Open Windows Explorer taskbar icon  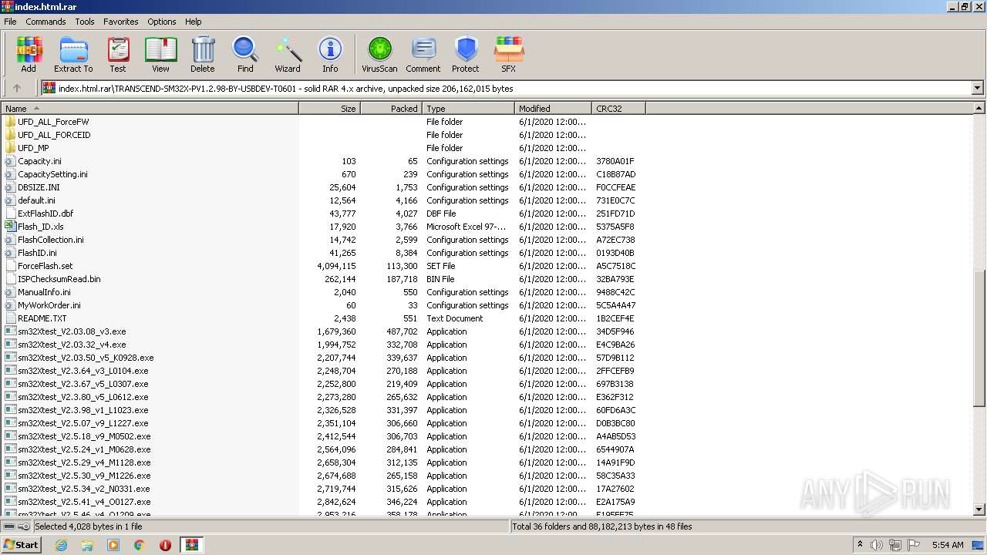pos(87,545)
